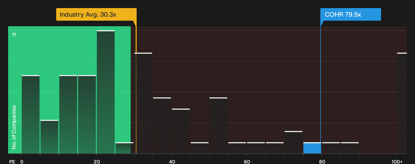This screenshot has width=415, height=164.
Task: Click the 40 x-axis tick label
Action: tap(172, 161)
